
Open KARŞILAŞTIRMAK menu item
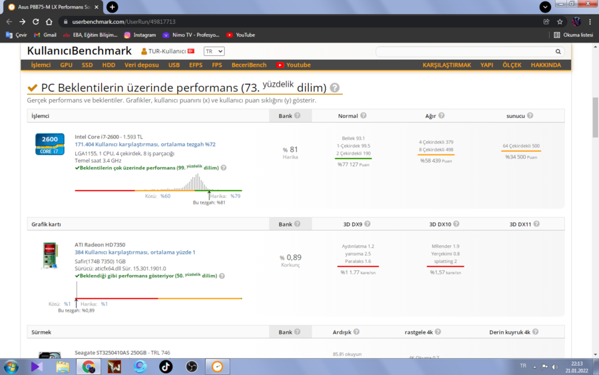coord(447,65)
